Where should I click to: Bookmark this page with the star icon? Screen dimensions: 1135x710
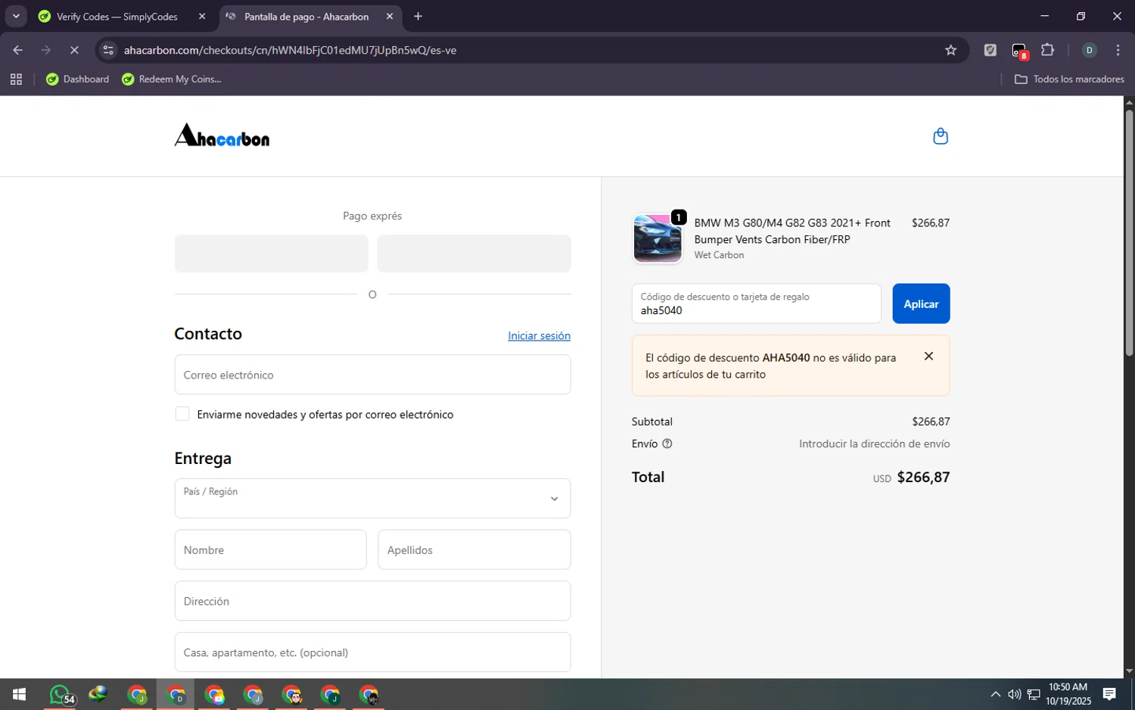[951, 50]
